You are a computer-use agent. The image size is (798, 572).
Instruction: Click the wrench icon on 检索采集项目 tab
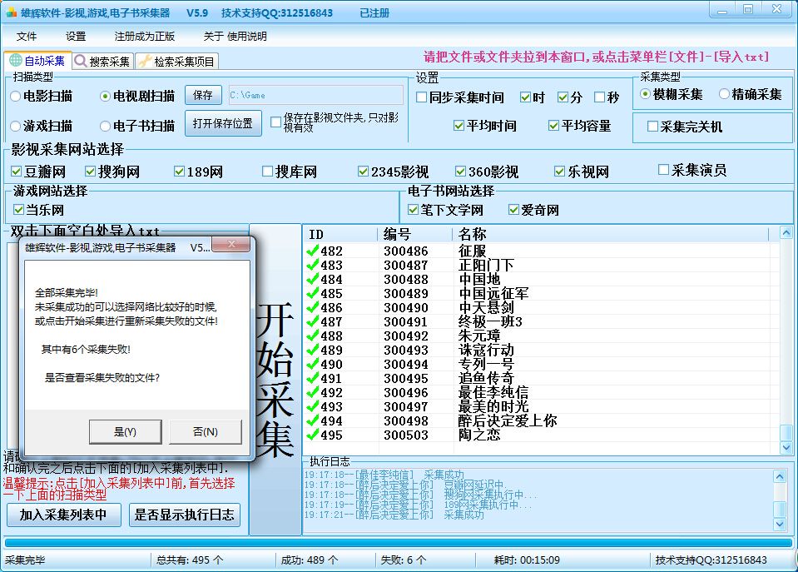145,61
